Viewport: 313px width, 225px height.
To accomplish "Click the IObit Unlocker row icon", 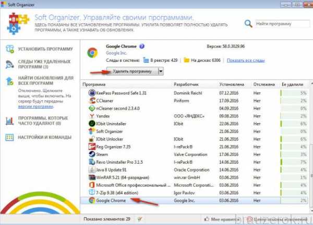I will [92, 139].
